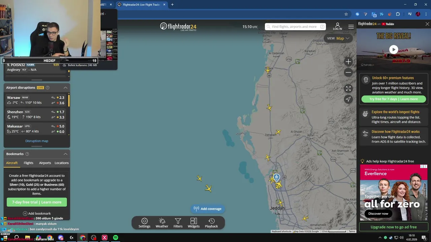Center map on my location arrow
The height and width of the screenshot is (242, 431).
click(348, 99)
